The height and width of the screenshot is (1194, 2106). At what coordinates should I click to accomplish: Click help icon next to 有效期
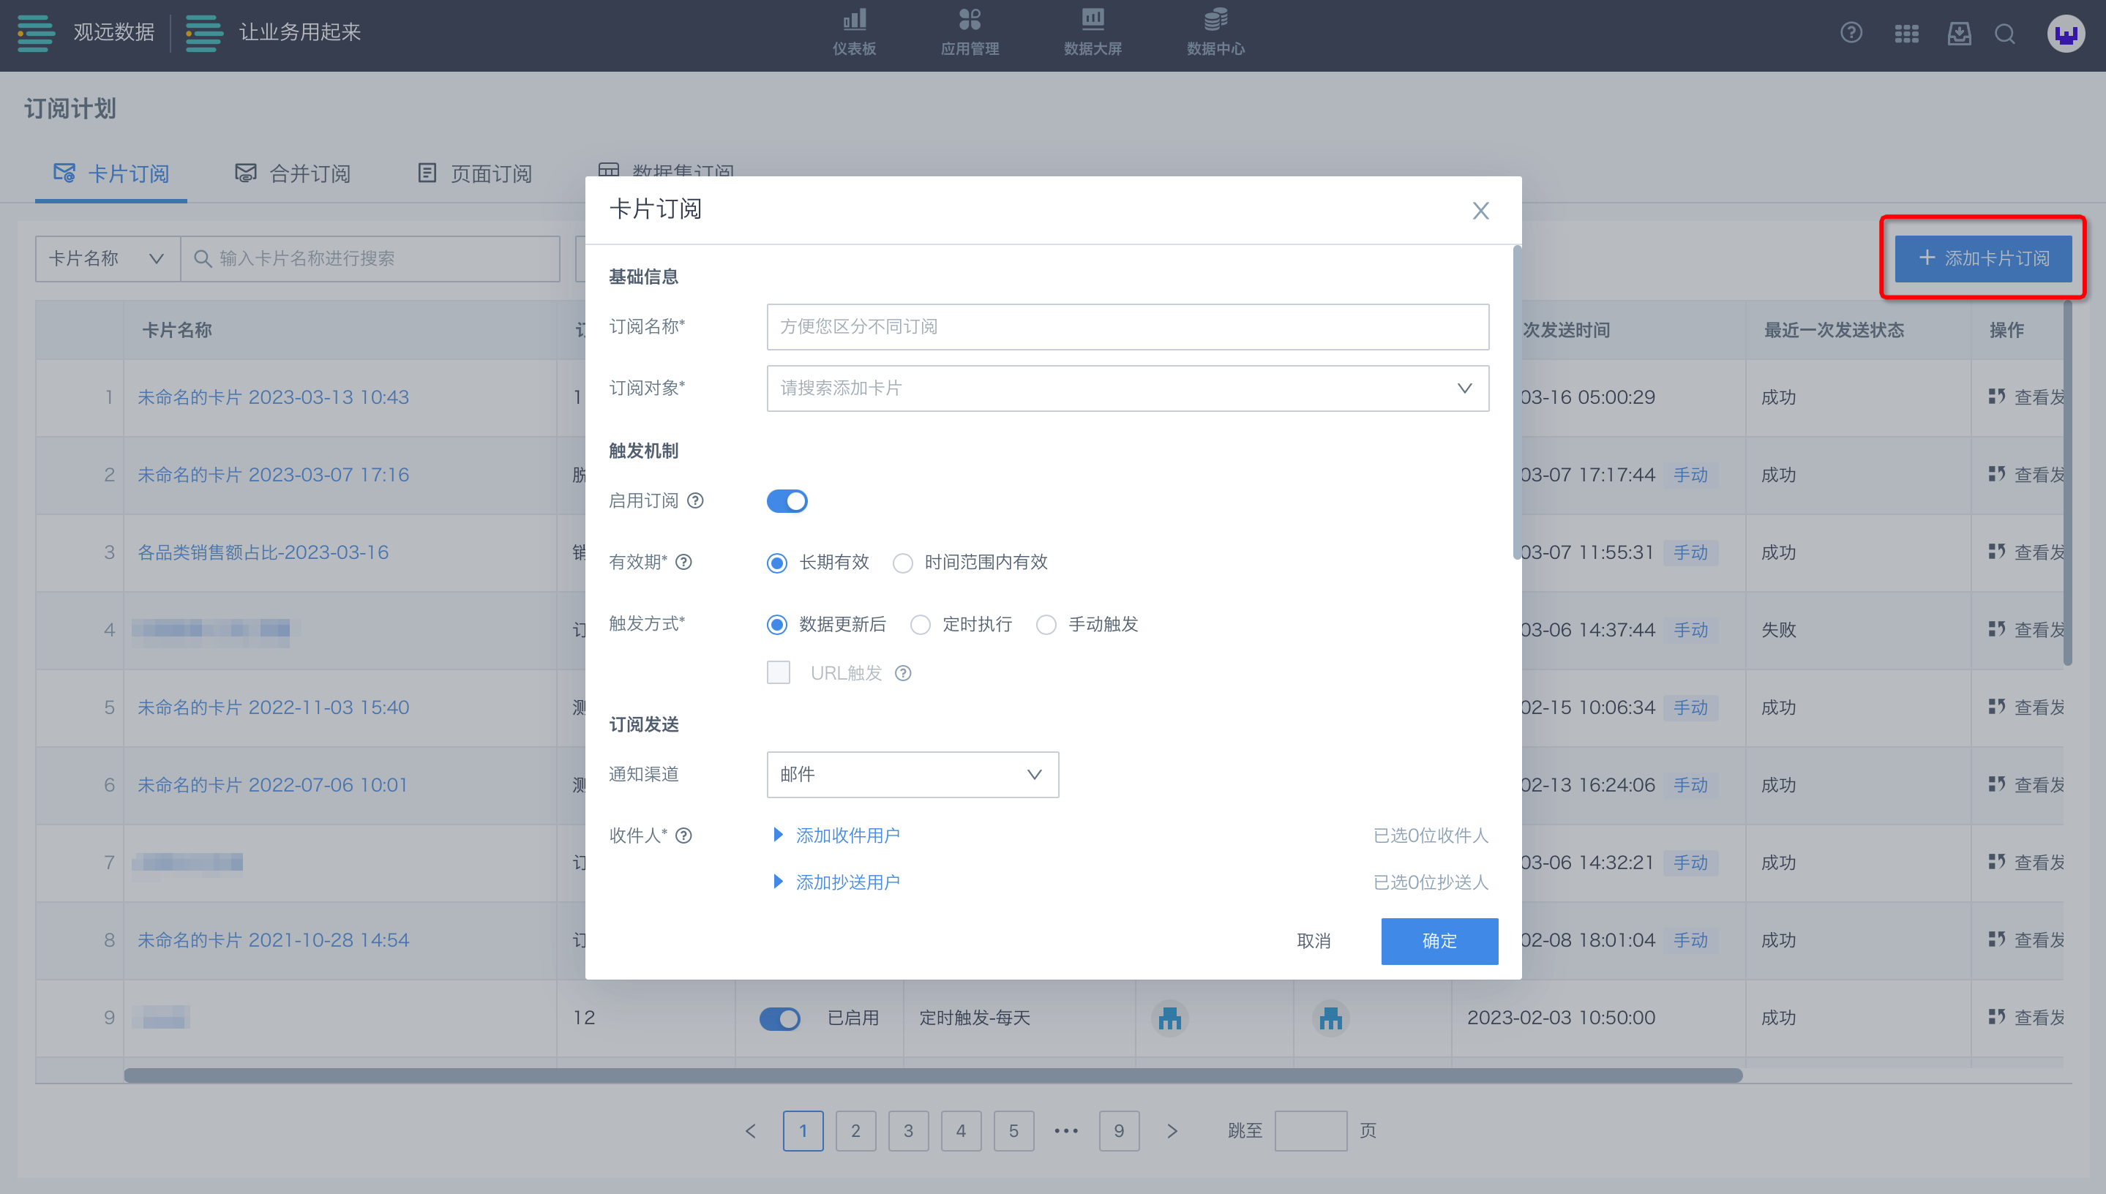[683, 562]
